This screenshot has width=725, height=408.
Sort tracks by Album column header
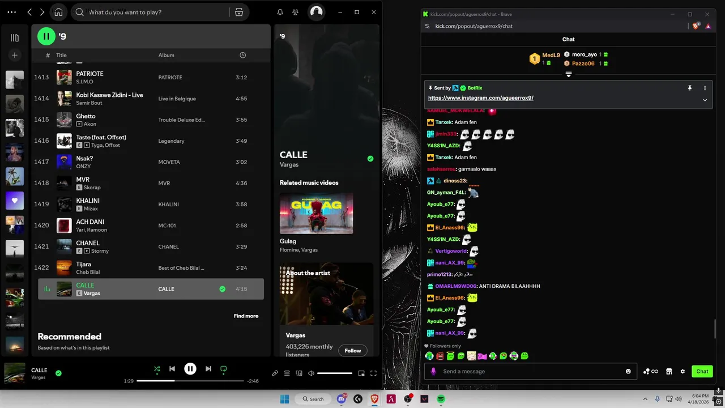[166, 55]
